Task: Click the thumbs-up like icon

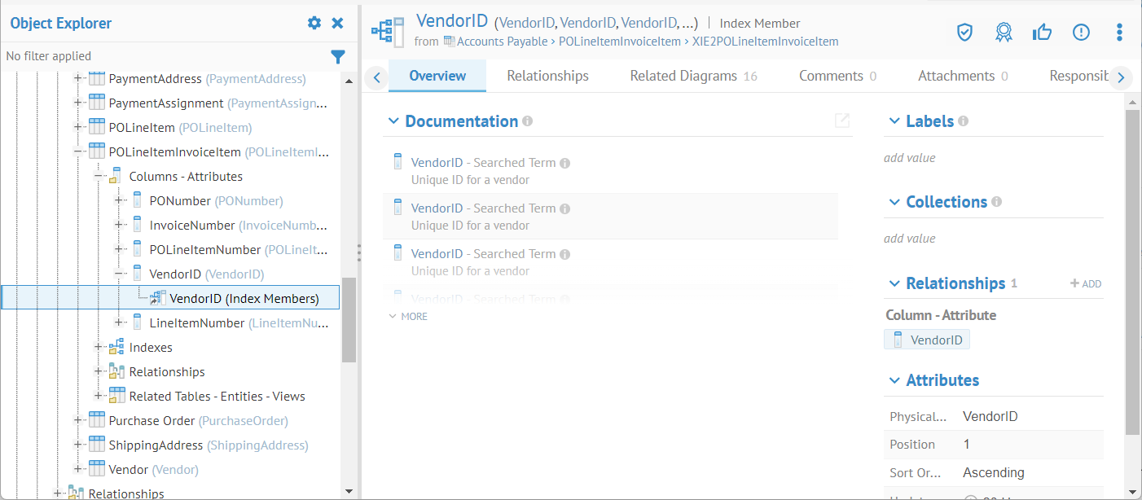Action: [x=1042, y=32]
